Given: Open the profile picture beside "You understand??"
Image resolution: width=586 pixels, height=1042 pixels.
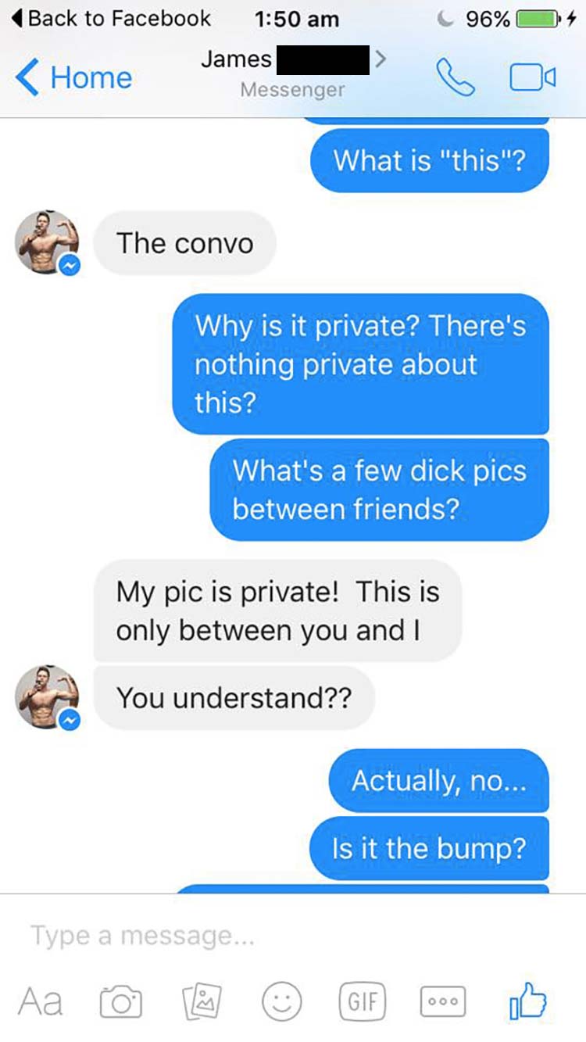Looking at the screenshot, I should click(48, 697).
